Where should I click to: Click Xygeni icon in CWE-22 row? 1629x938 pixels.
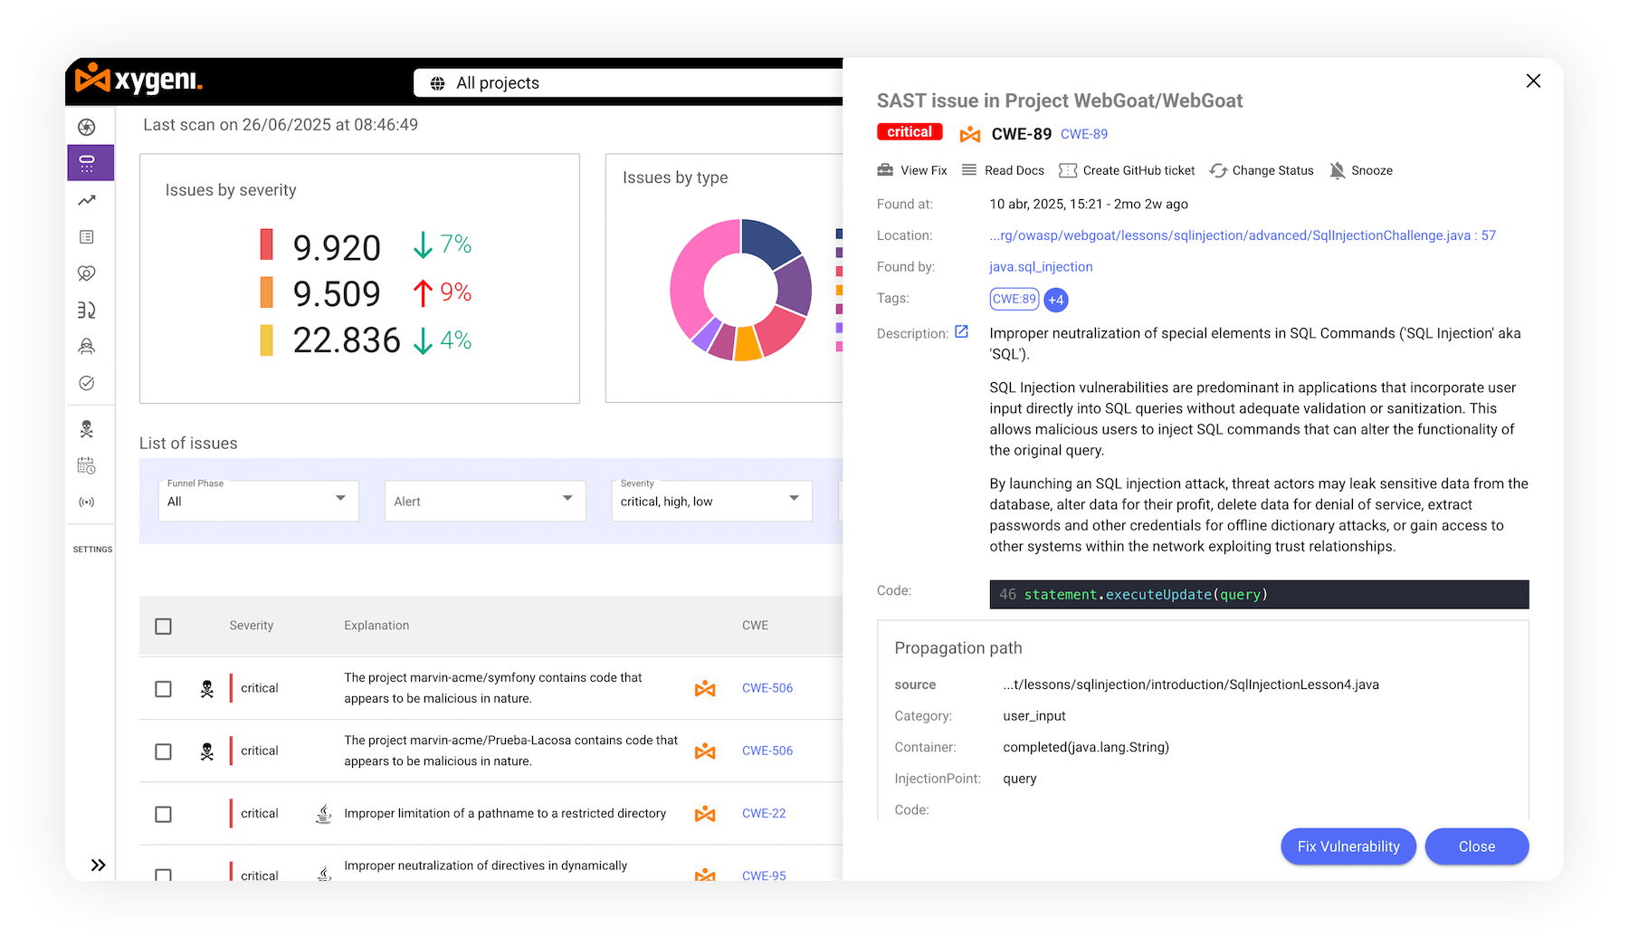click(705, 814)
